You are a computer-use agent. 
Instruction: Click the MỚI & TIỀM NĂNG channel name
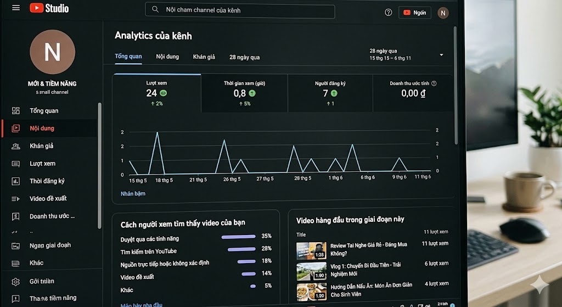click(52, 83)
